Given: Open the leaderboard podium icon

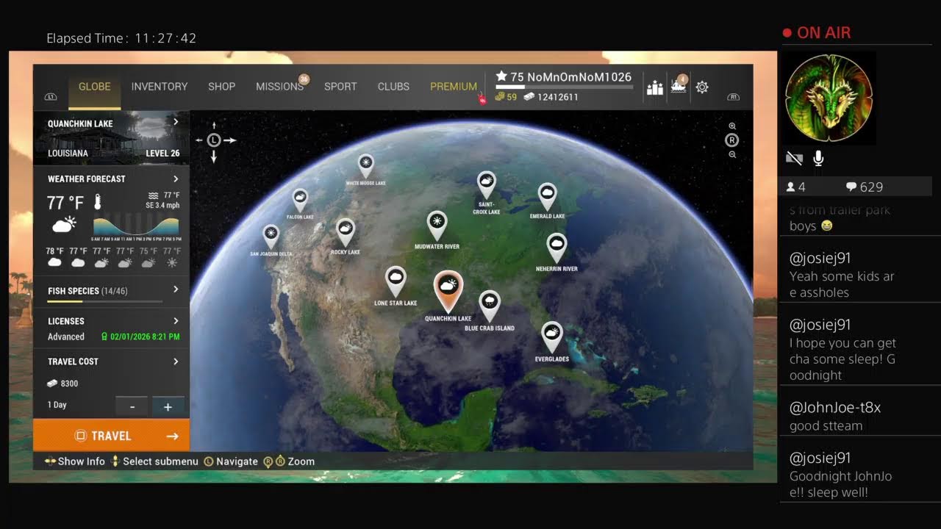Looking at the screenshot, I should 654,88.
